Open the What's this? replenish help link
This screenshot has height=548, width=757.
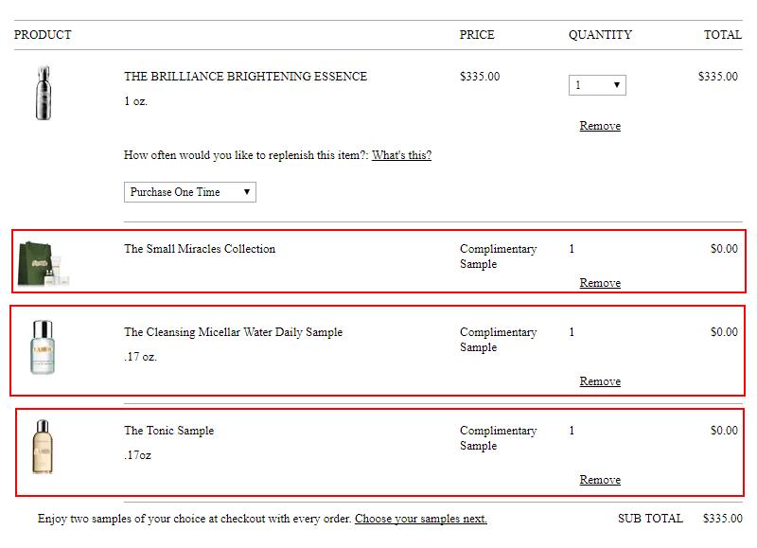[401, 155]
